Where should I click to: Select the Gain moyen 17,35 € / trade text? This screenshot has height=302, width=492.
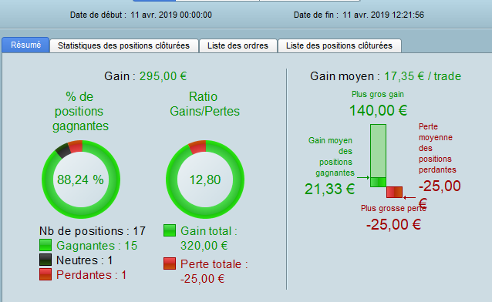(x=386, y=76)
